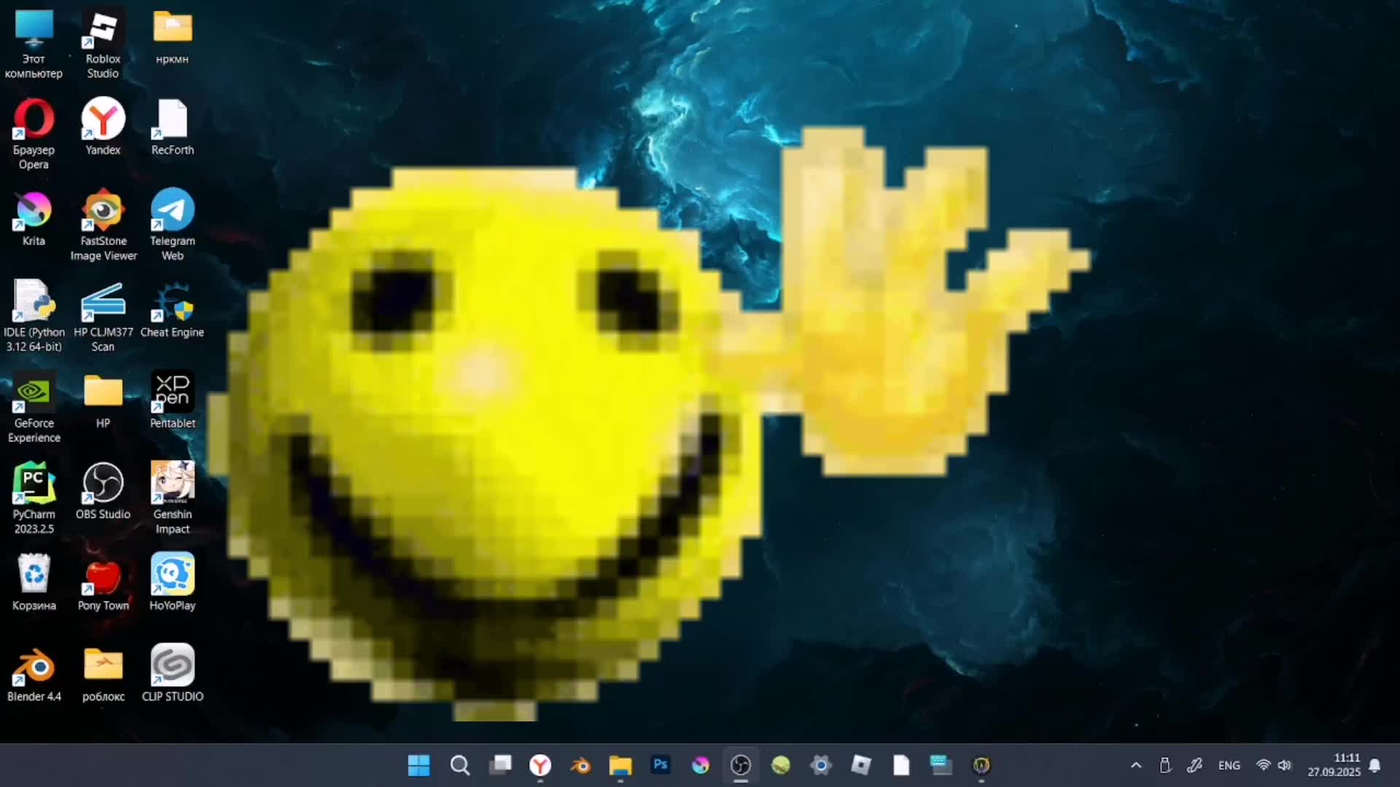Select the нркмн folder on the desktop

[x=172, y=36]
